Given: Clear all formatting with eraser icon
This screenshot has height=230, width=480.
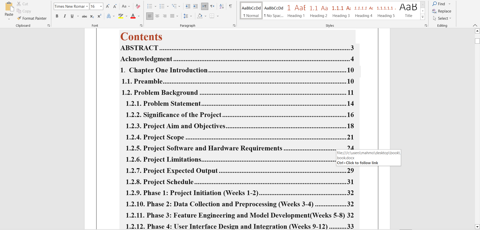Looking at the screenshot, I should 138,6.
